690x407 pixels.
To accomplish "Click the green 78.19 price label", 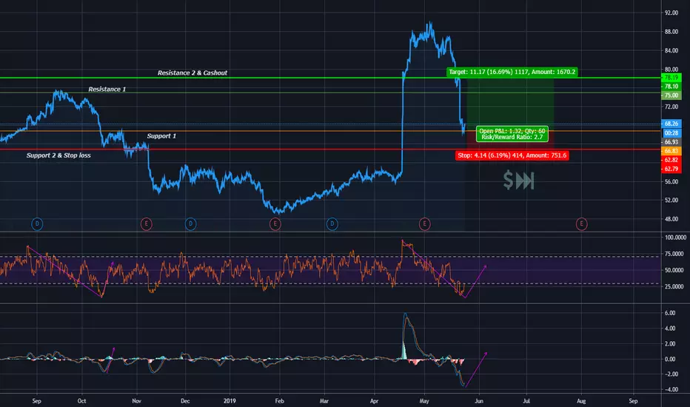I will click(671, 78).
